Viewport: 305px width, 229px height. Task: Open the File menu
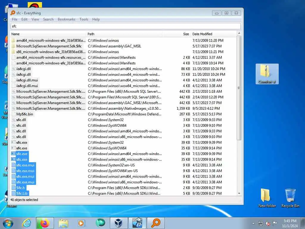(x=15, y=19)
